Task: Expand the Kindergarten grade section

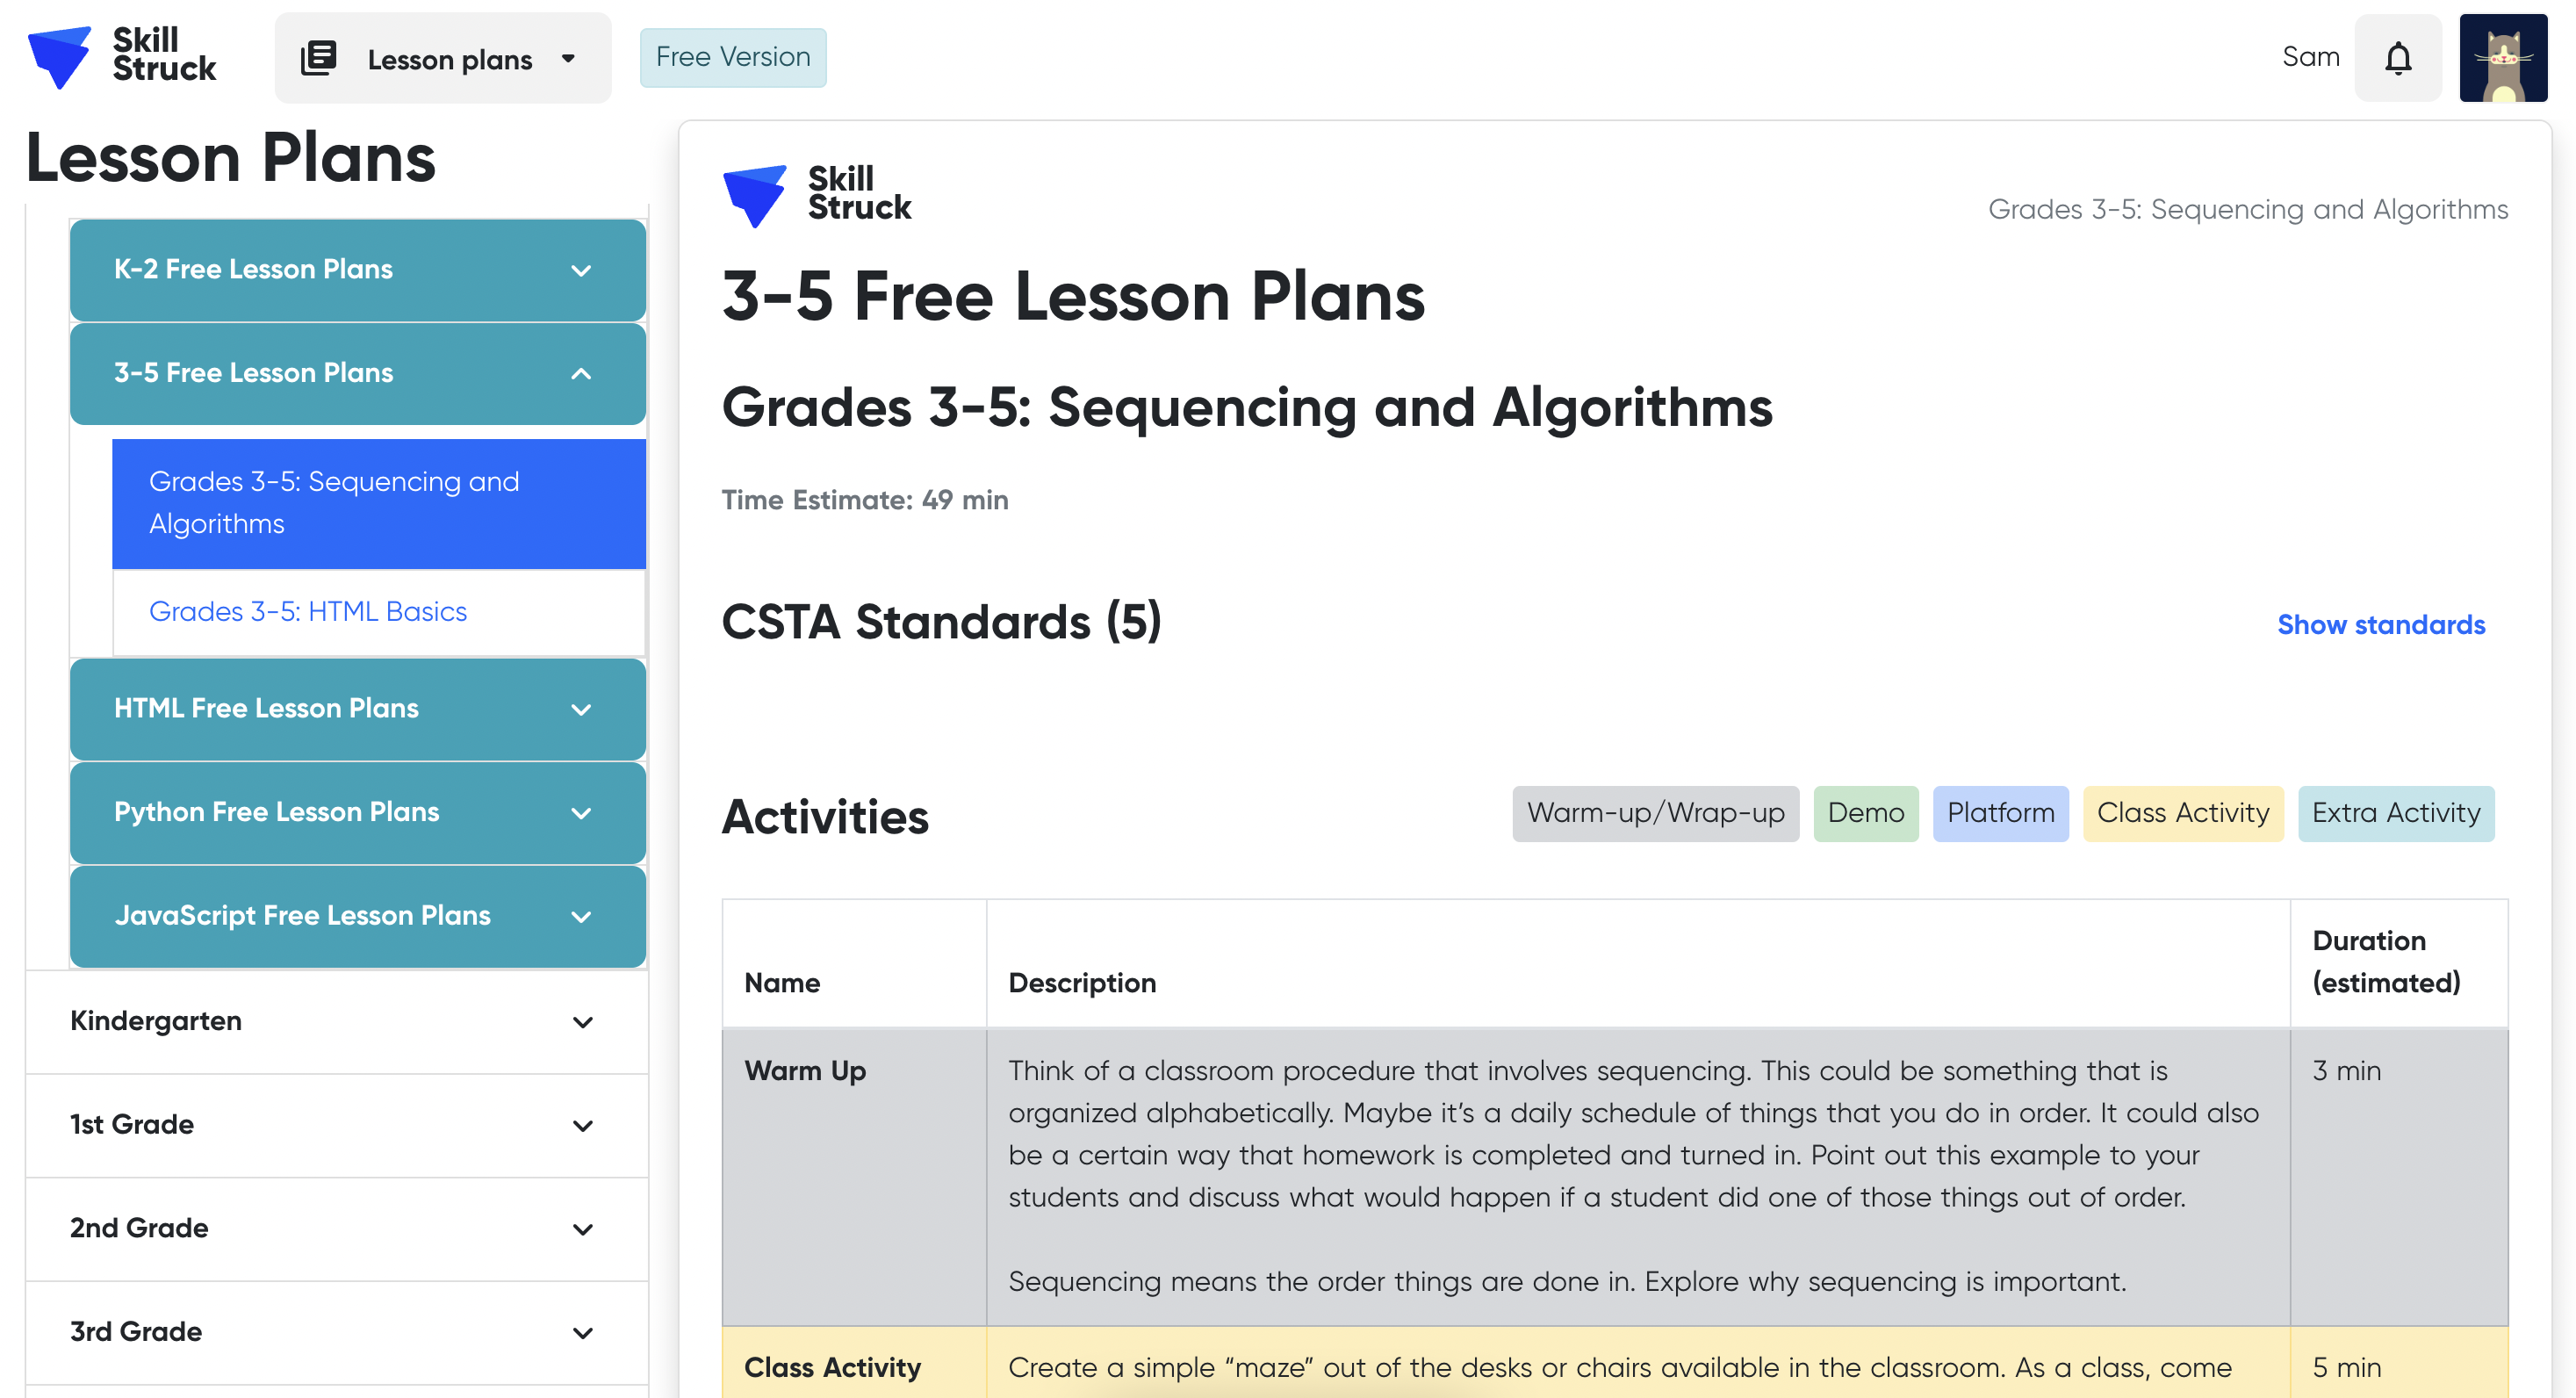Action: pyautogui.click(x=582, y=1022)
